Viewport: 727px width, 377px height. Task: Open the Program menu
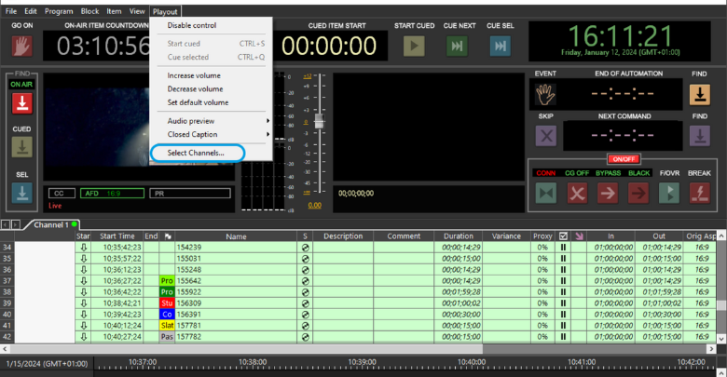pos(58,10)
